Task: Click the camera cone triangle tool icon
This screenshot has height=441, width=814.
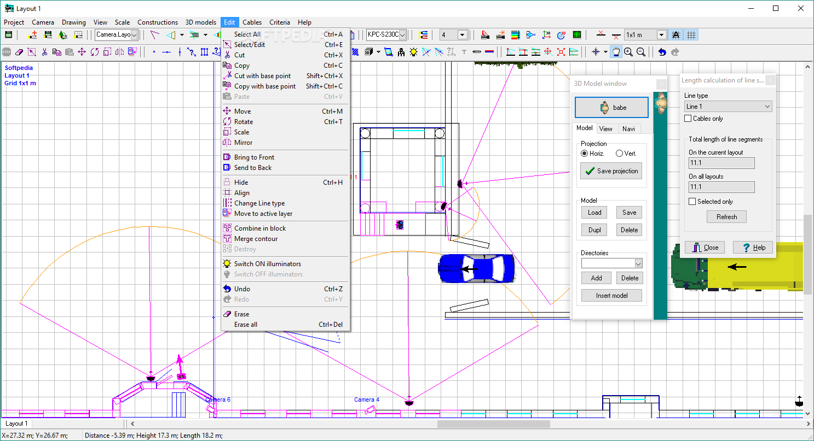Action: [172, 35]
